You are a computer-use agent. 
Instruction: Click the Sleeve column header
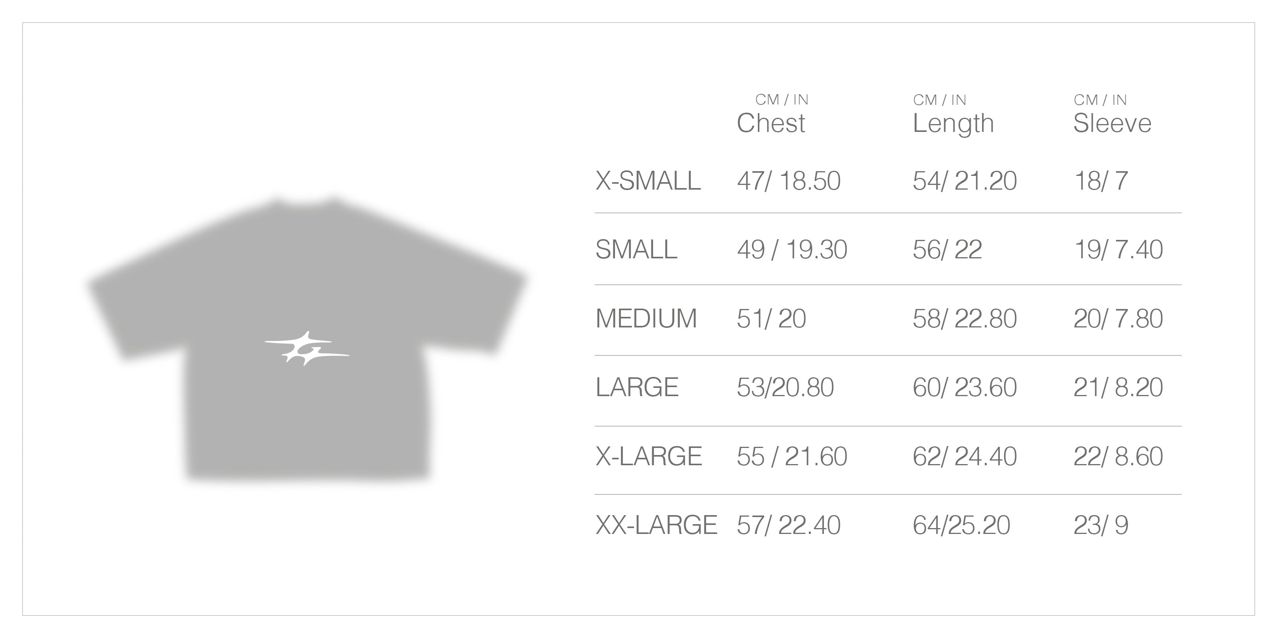click(x=1112, y=123)
